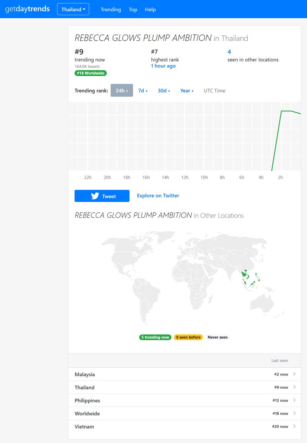Open the Explore on Twitter link
Image resolution: width=307 pixels, height=443 pixels.
[158, 196]
